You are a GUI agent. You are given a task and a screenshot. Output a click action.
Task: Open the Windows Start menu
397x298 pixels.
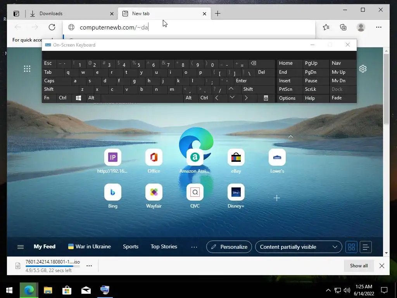(9, 290)
